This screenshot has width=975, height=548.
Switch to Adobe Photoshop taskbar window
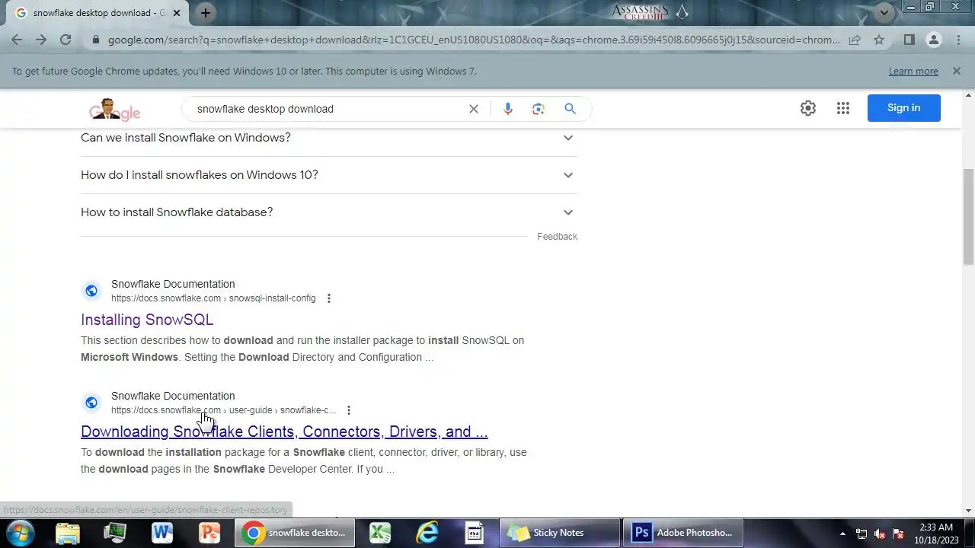683,533
